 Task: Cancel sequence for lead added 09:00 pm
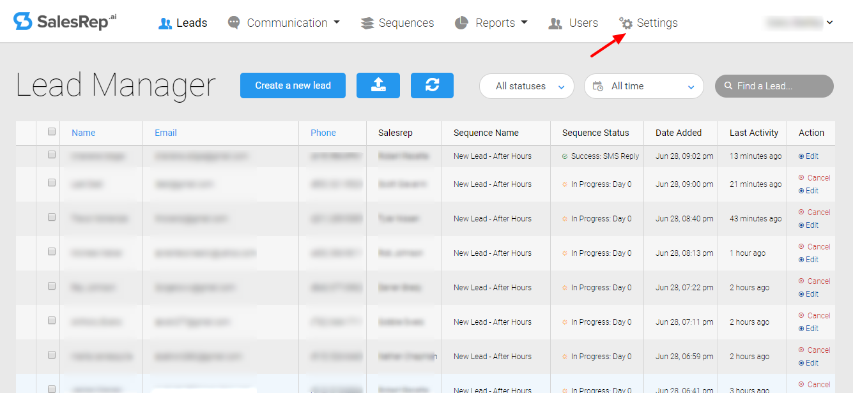(x=814, y=178)
